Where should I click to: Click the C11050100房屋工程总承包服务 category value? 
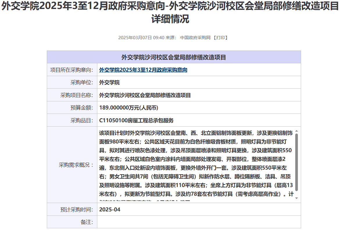(136, 121)
